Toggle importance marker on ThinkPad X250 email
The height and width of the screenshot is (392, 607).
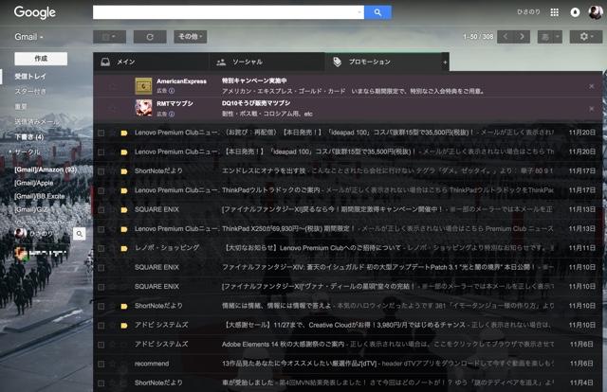tap(124, 229)
